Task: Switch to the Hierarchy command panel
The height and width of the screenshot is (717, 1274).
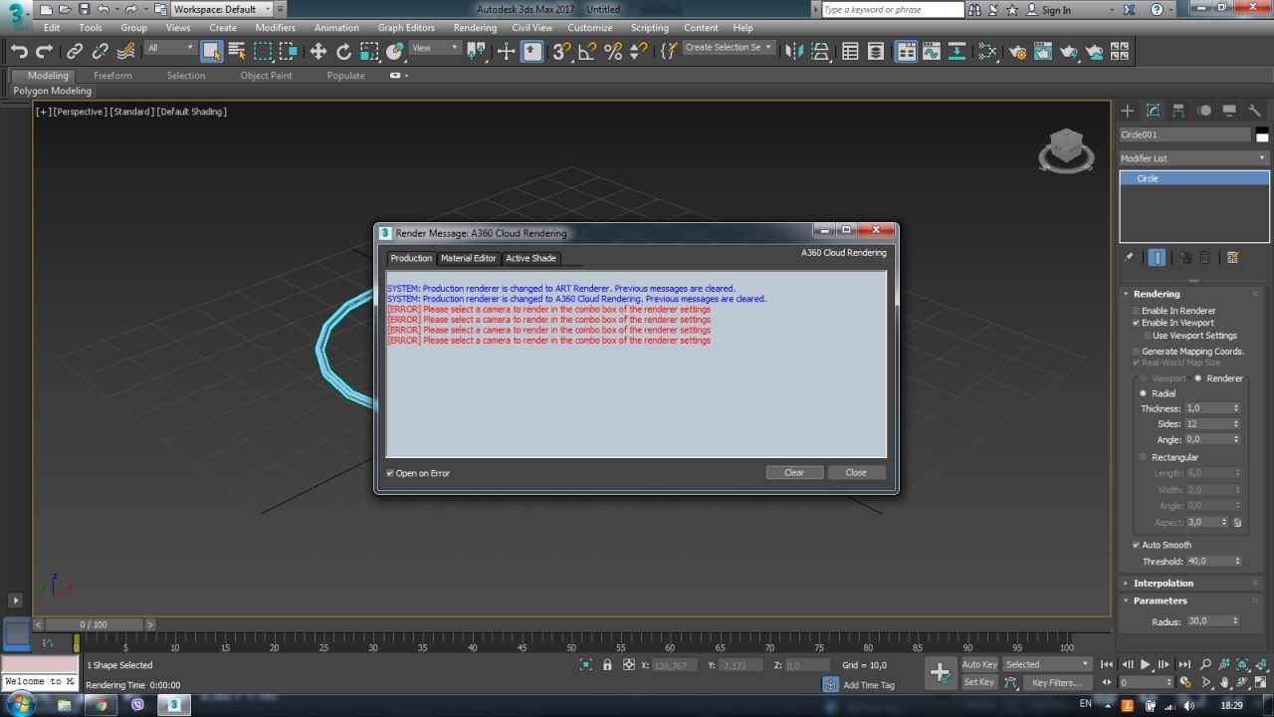Action: [x=1178, y=111]
